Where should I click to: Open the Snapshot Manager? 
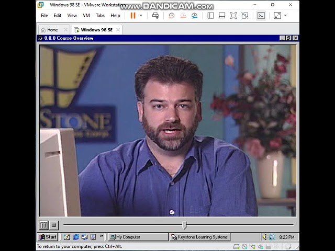pos(194,16)
